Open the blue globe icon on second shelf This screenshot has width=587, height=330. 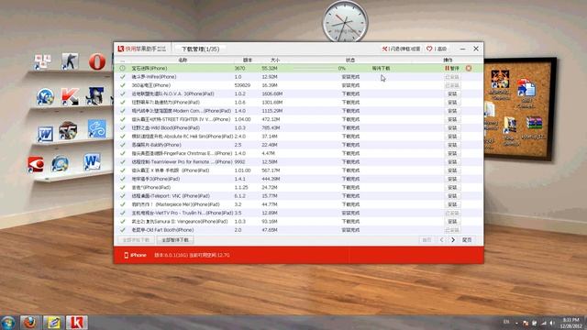click(x=45, y=96)
